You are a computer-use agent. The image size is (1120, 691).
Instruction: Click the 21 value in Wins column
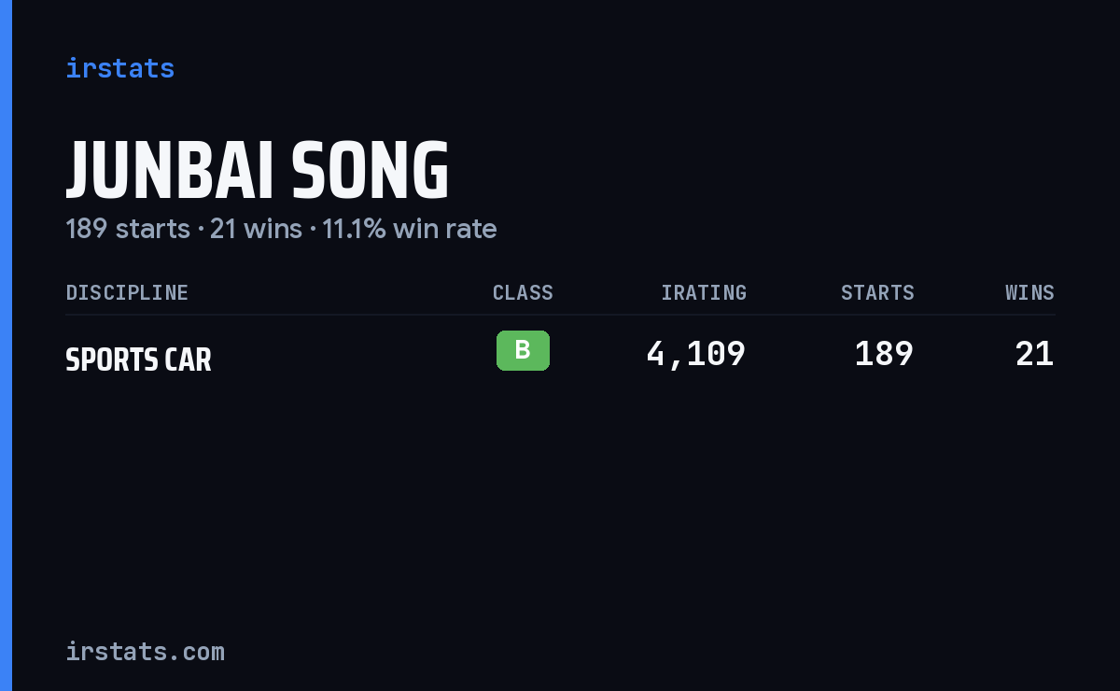(x=1034, y=354)
